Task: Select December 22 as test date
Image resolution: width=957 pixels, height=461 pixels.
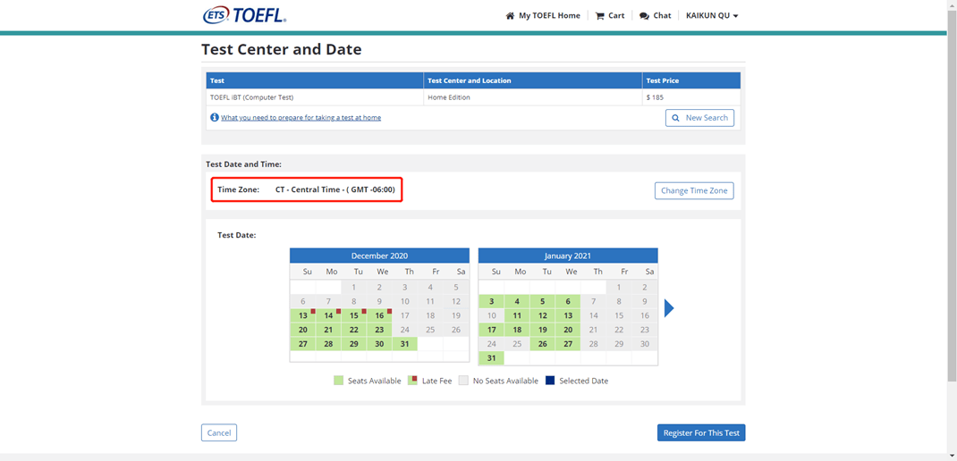Action: click(354, 330)
